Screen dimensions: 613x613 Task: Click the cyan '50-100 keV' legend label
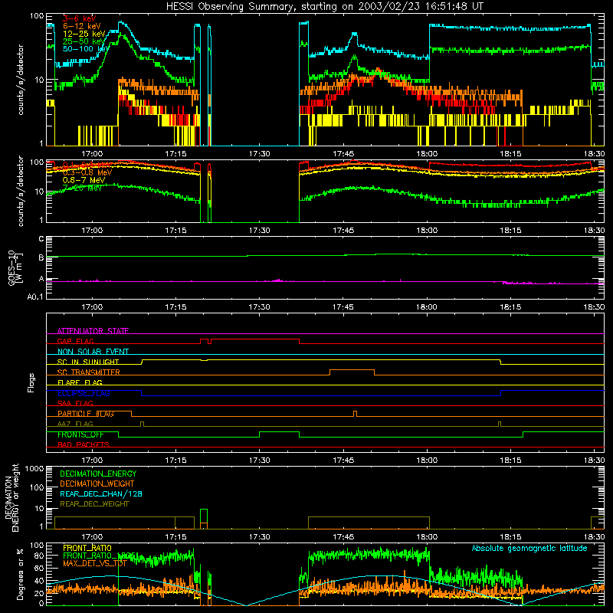(86, 48)
